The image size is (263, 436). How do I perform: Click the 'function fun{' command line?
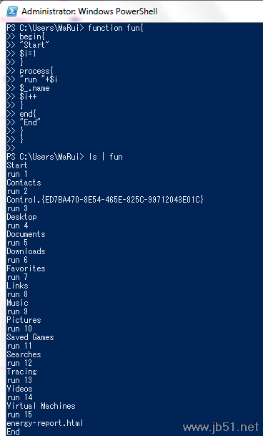[75, 28]
